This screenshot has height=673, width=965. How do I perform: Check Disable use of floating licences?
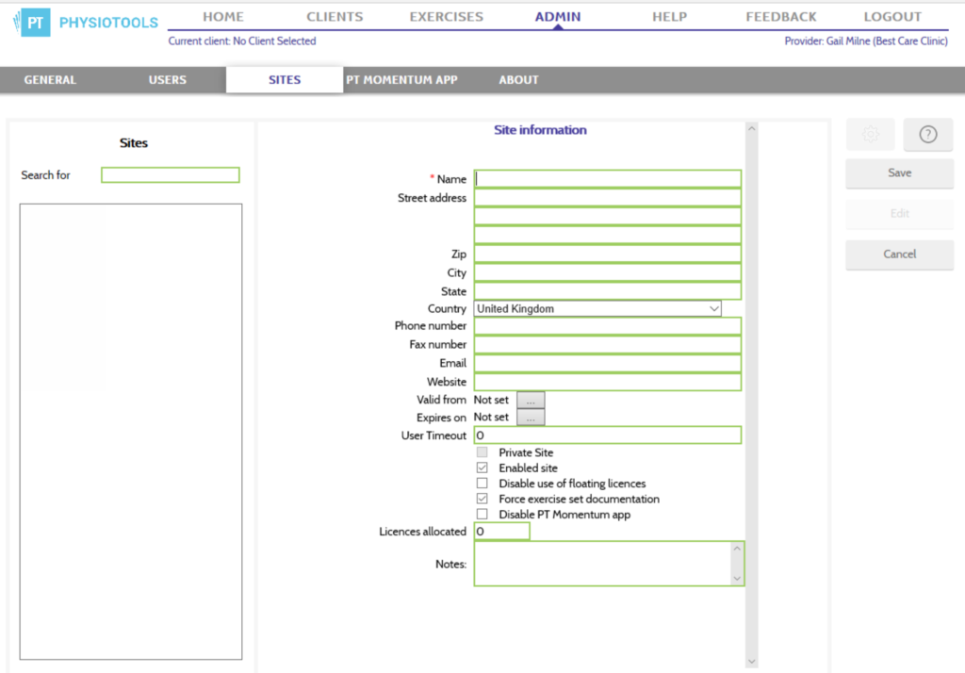pos(482,484)
